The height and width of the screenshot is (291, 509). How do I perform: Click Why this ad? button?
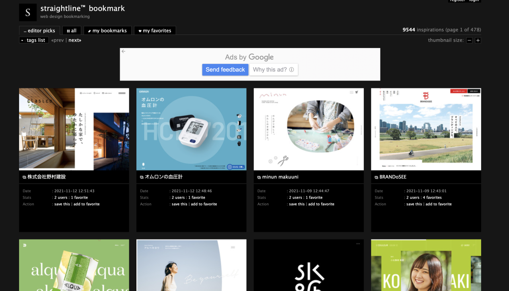point(274,70)
